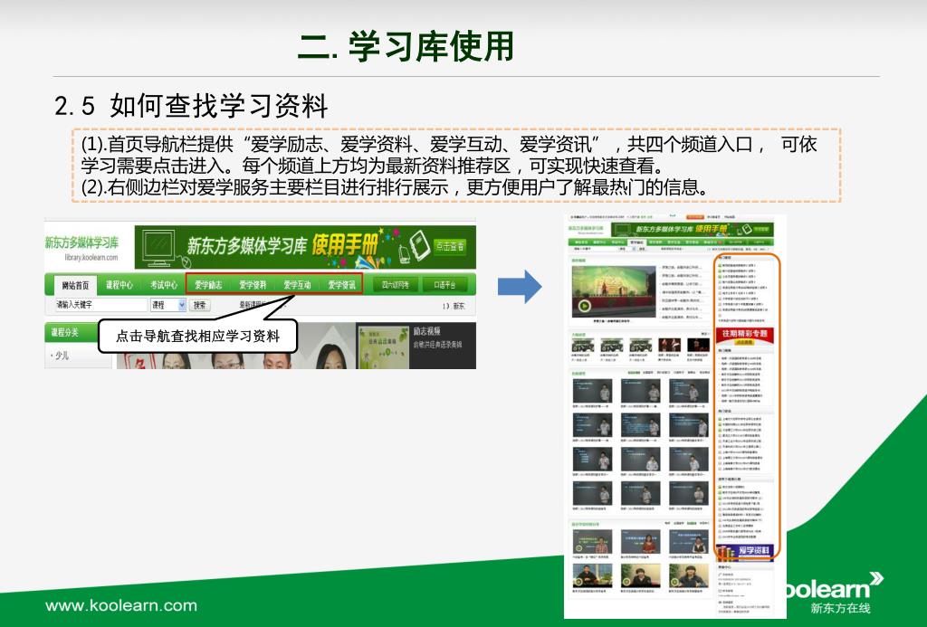Click the 使用手册 banner in the full-page screenshot
The height and width of the screenshot is (627, 927).
[x=691, y=229]
